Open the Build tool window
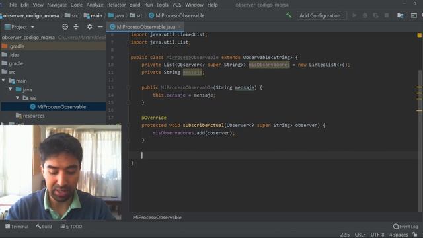Image resolution: width=423 pixels, height=238 pixels. click(44, 226)
